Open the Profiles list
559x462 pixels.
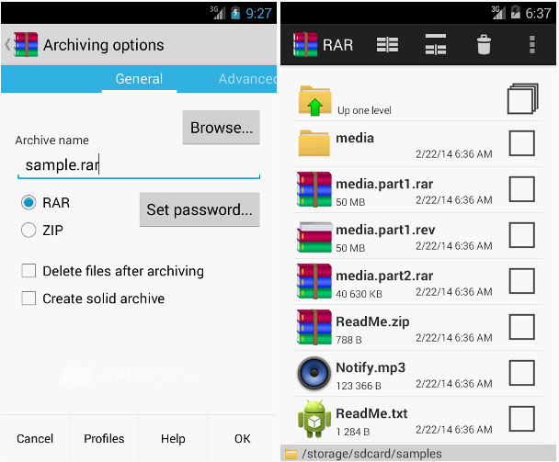(104, 438)
